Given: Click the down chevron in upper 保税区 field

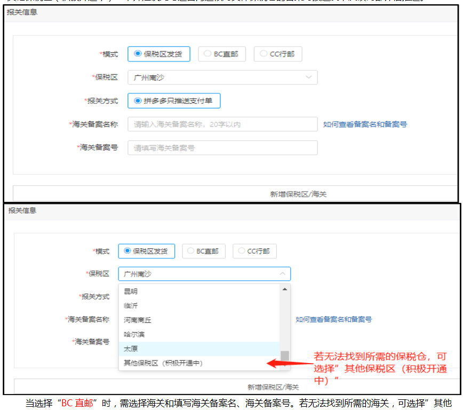Looking at the screenshot, I should pos(308,77).
